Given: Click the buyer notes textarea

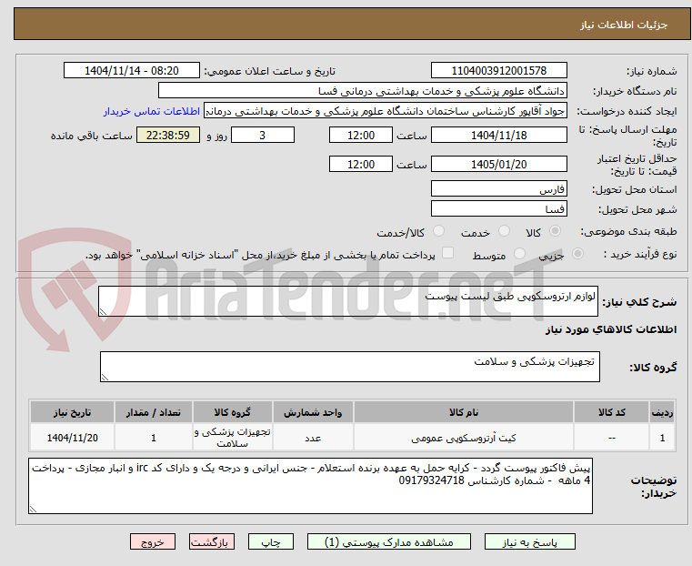Looking at the screenshot, I should point(310,486).
